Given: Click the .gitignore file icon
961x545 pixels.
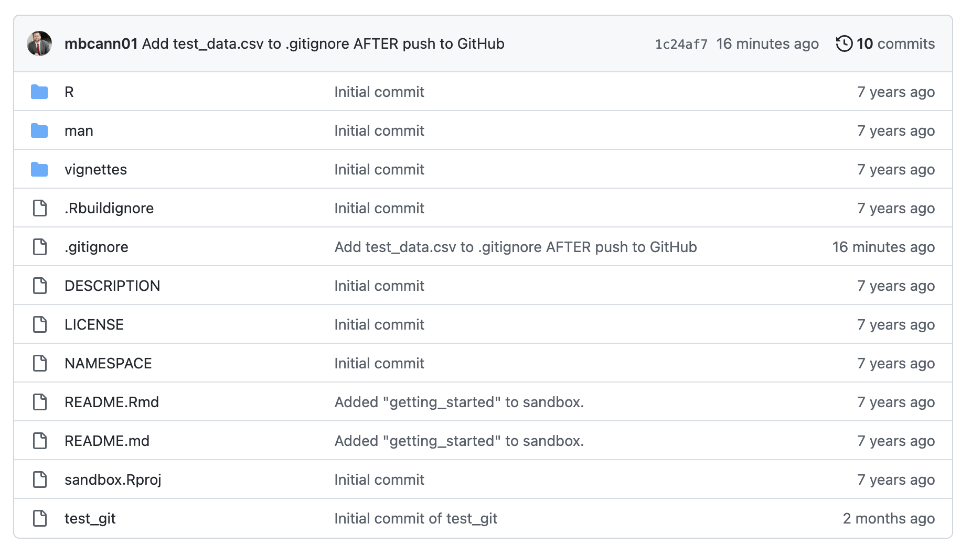Looking at the screenshot, I should (39, 247).
